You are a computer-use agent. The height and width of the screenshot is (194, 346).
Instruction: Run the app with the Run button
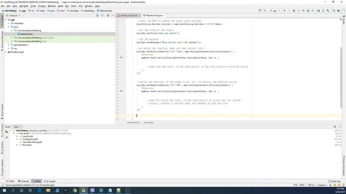tap(284, 11)
